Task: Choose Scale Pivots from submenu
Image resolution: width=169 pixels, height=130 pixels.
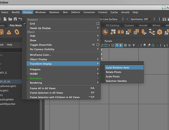Action: pos(124,76)
